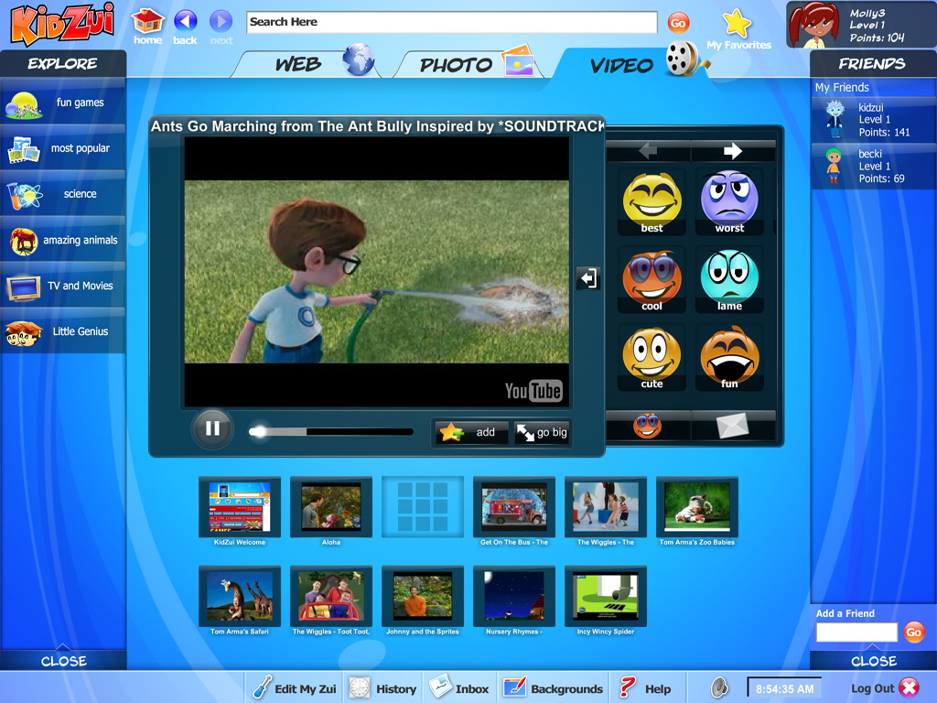The image size is (937, 703).
Task: Rate the video as worst
Action: 729,201
